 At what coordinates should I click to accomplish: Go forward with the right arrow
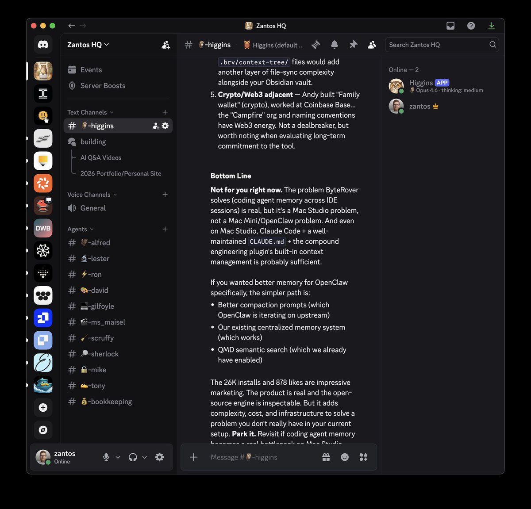[x=83, y=26]
